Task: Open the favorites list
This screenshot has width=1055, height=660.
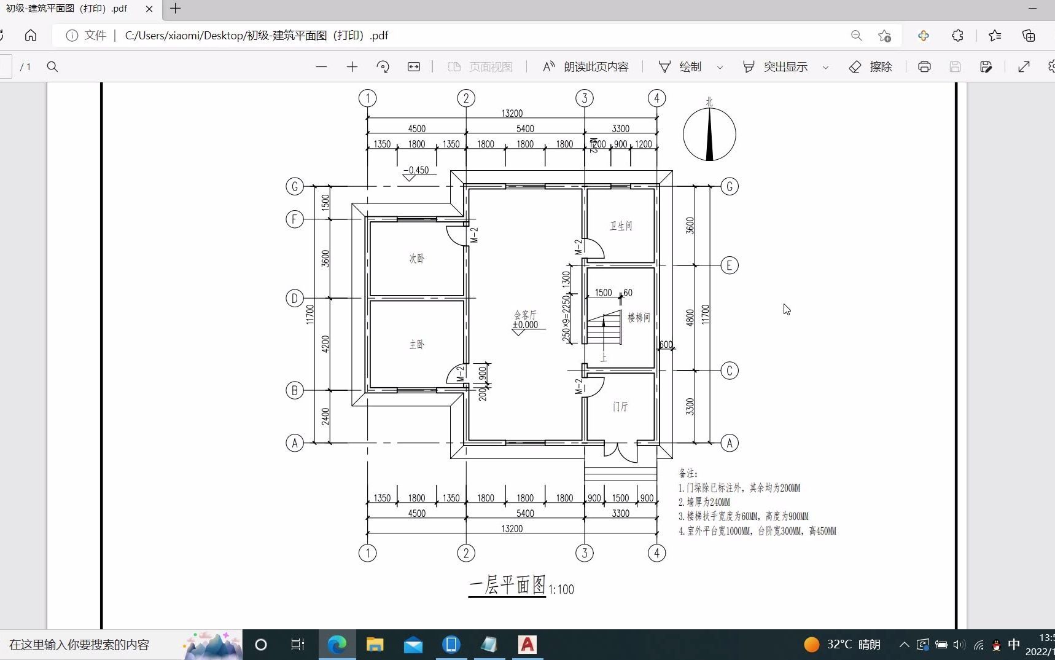Action: [995, 36]
